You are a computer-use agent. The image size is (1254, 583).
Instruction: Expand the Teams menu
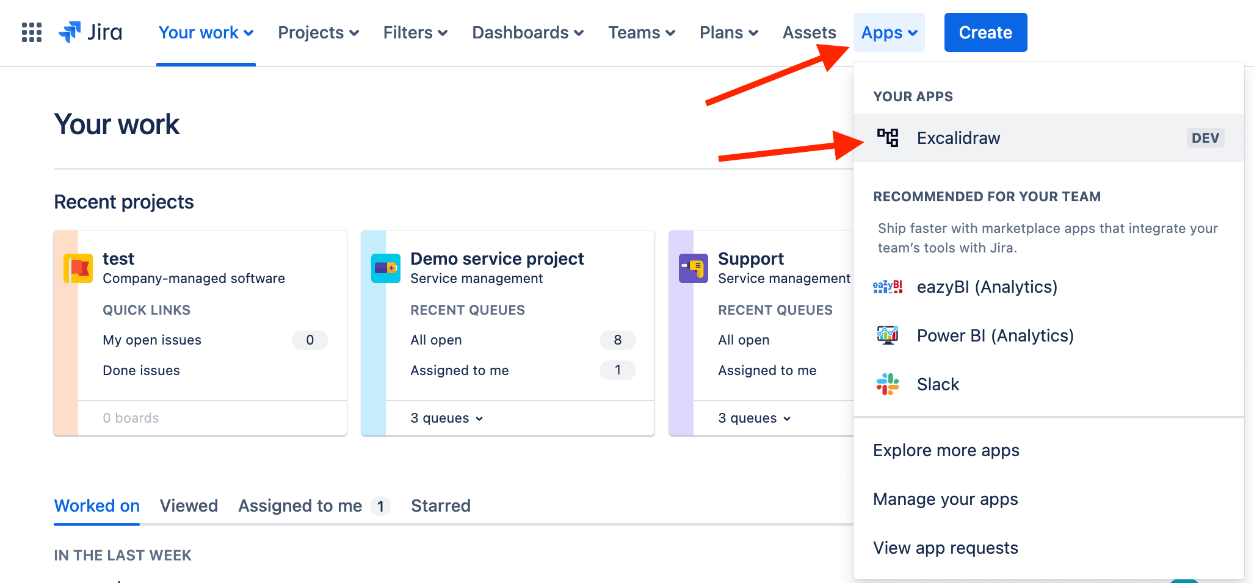click(x=642, y=32)
